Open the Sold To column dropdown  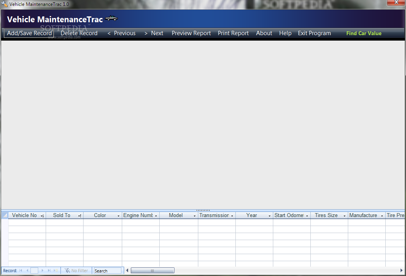click(x=80, y=215)
